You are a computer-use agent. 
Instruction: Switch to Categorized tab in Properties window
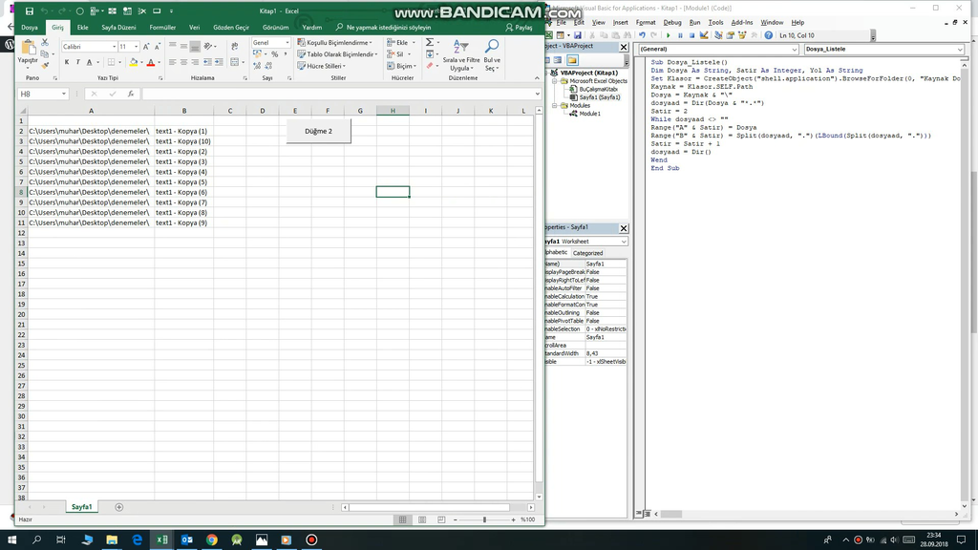(587, 253)
